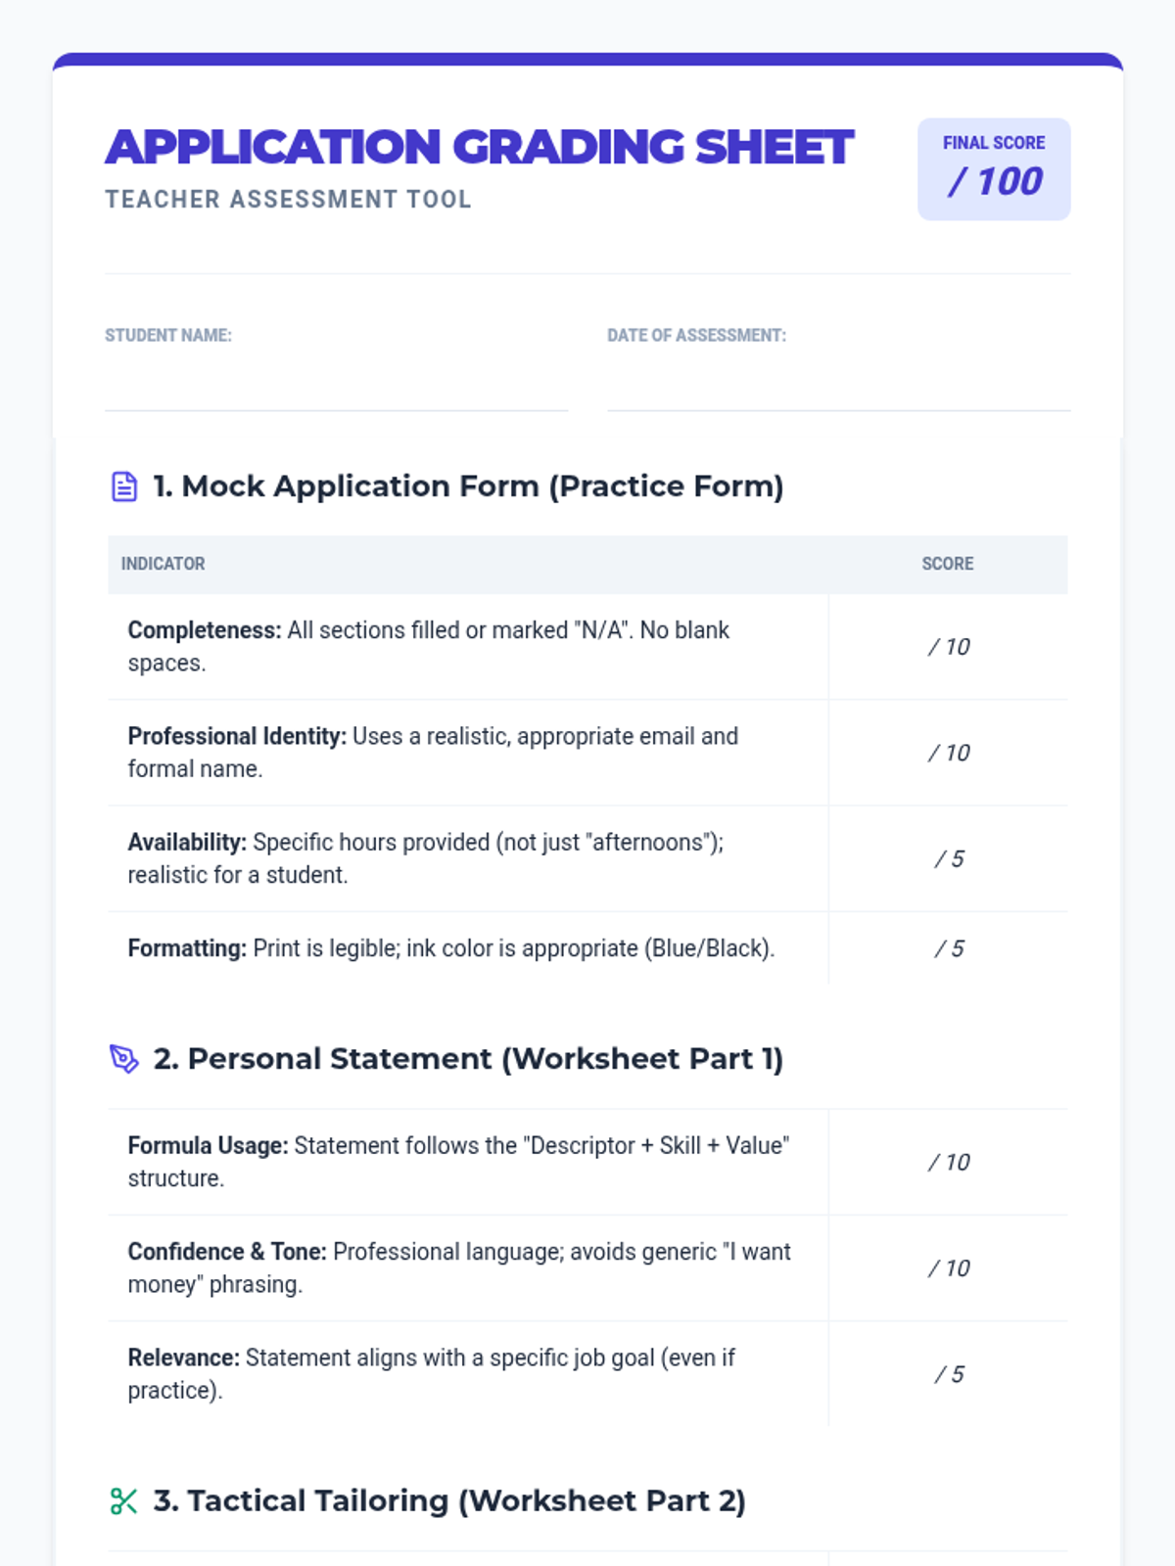Click the Completeness score cell / 10
This screenshot has height=1566, width=1175.
(x=948, y=647)
